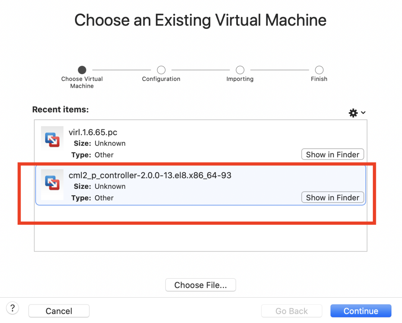Click the Configuration step circle

(161, 70)
